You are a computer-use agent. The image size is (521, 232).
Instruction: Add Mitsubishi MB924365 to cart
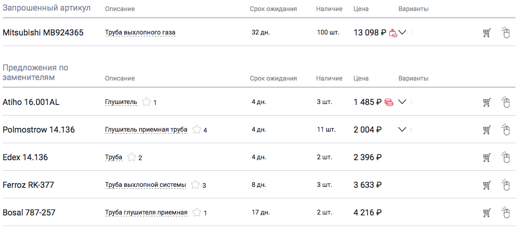pos(486,33)
